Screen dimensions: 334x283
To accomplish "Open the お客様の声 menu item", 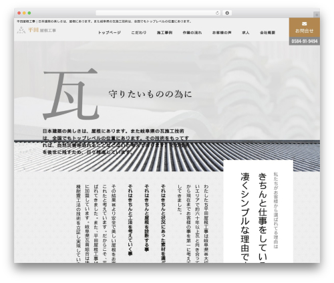I will click(222, 33).
